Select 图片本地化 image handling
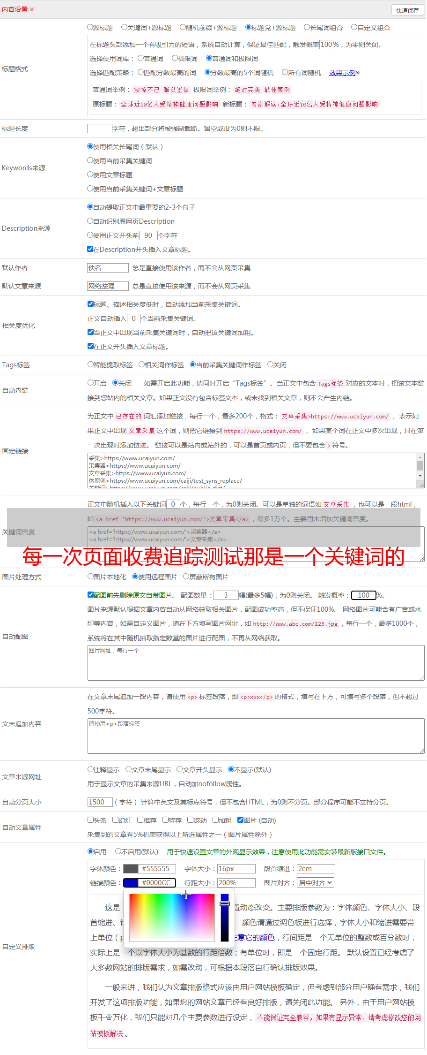Viewport: 427px width, 1055px height. 91,577
